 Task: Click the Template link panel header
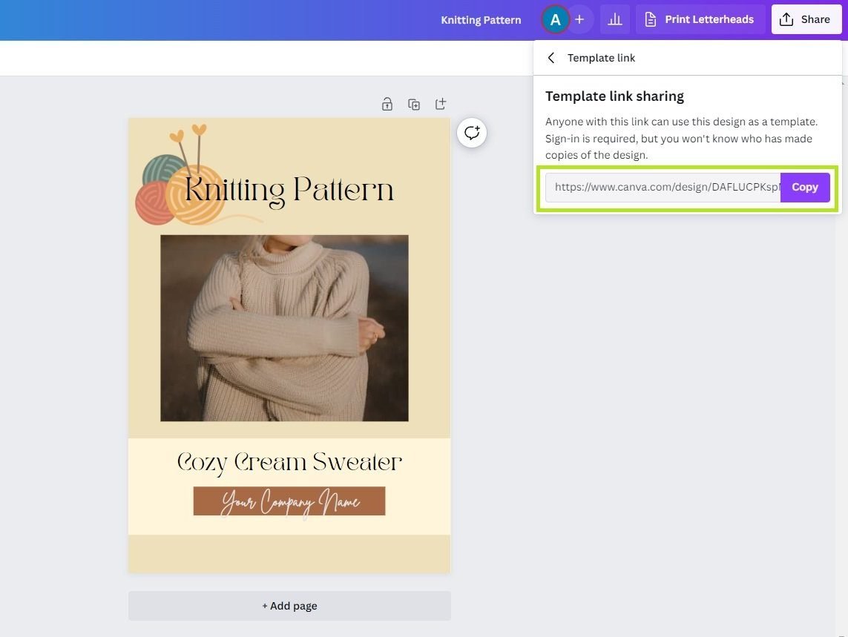coord(602,57)
